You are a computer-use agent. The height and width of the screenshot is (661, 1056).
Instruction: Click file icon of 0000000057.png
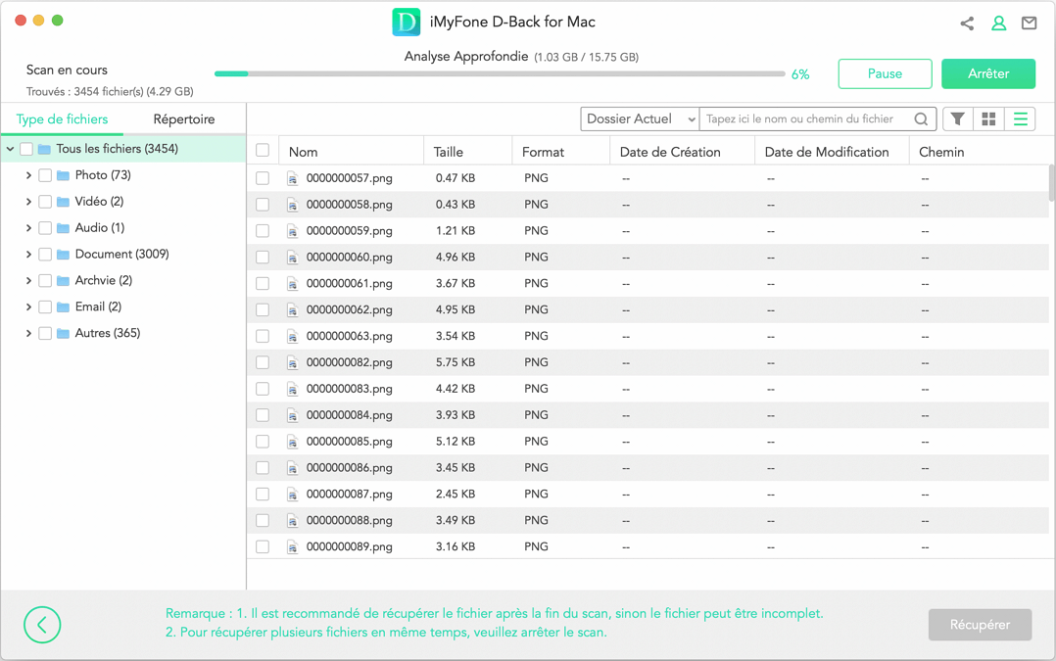coord(292,178)
